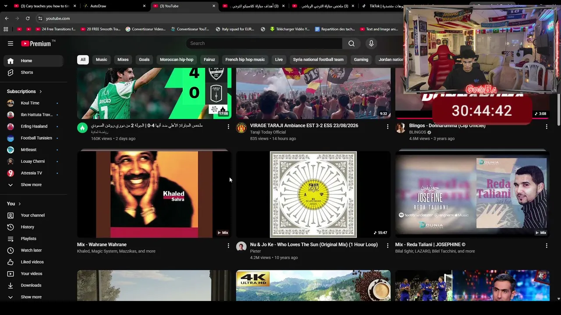Open more options for Mix - Reda Taliani

click(547, 246)
